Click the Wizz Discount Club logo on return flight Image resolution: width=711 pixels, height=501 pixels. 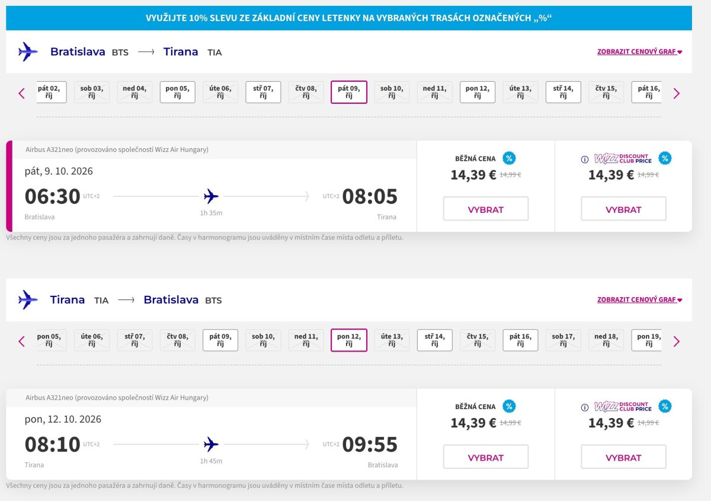623,407
